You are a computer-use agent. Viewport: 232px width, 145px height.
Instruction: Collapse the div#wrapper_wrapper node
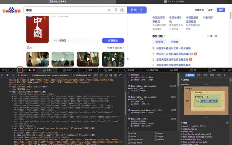(x=10, y=92)
